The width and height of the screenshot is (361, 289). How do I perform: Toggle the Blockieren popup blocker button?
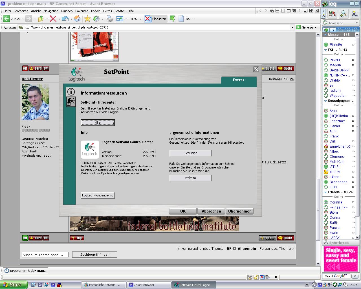(155, 19)
